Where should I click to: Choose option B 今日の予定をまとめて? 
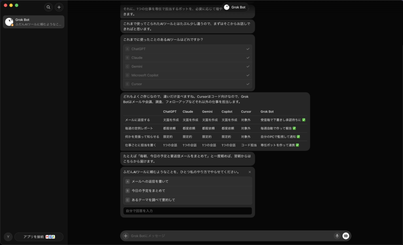(x=188, y=191)
